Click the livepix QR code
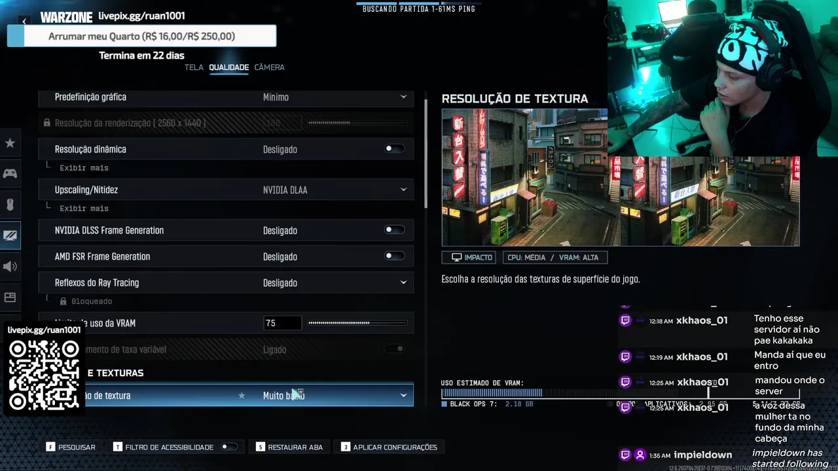The width and height of the screenshot is (838, 471). click(x=45, y=374)
